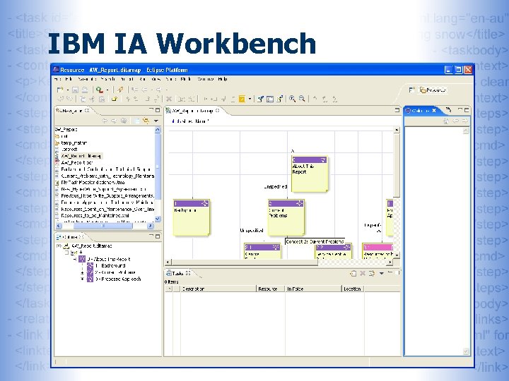The image size is (509, 381).
Task: Click the Delete X icon in toolbar
Action: 169,99
